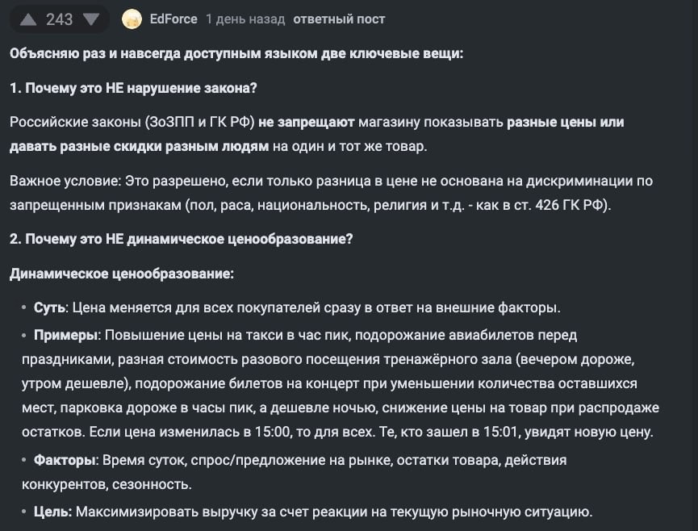Click heading 'Почему это НЕ нарушение закона?'

[141, 88]
